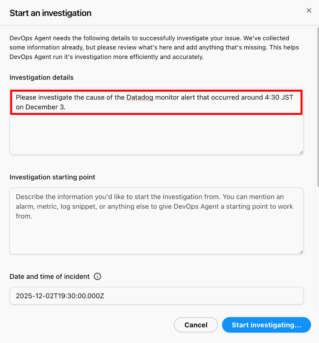Viewport: 319px width, 343px height.
Task: Click Start investigating button
Action: 266,325
